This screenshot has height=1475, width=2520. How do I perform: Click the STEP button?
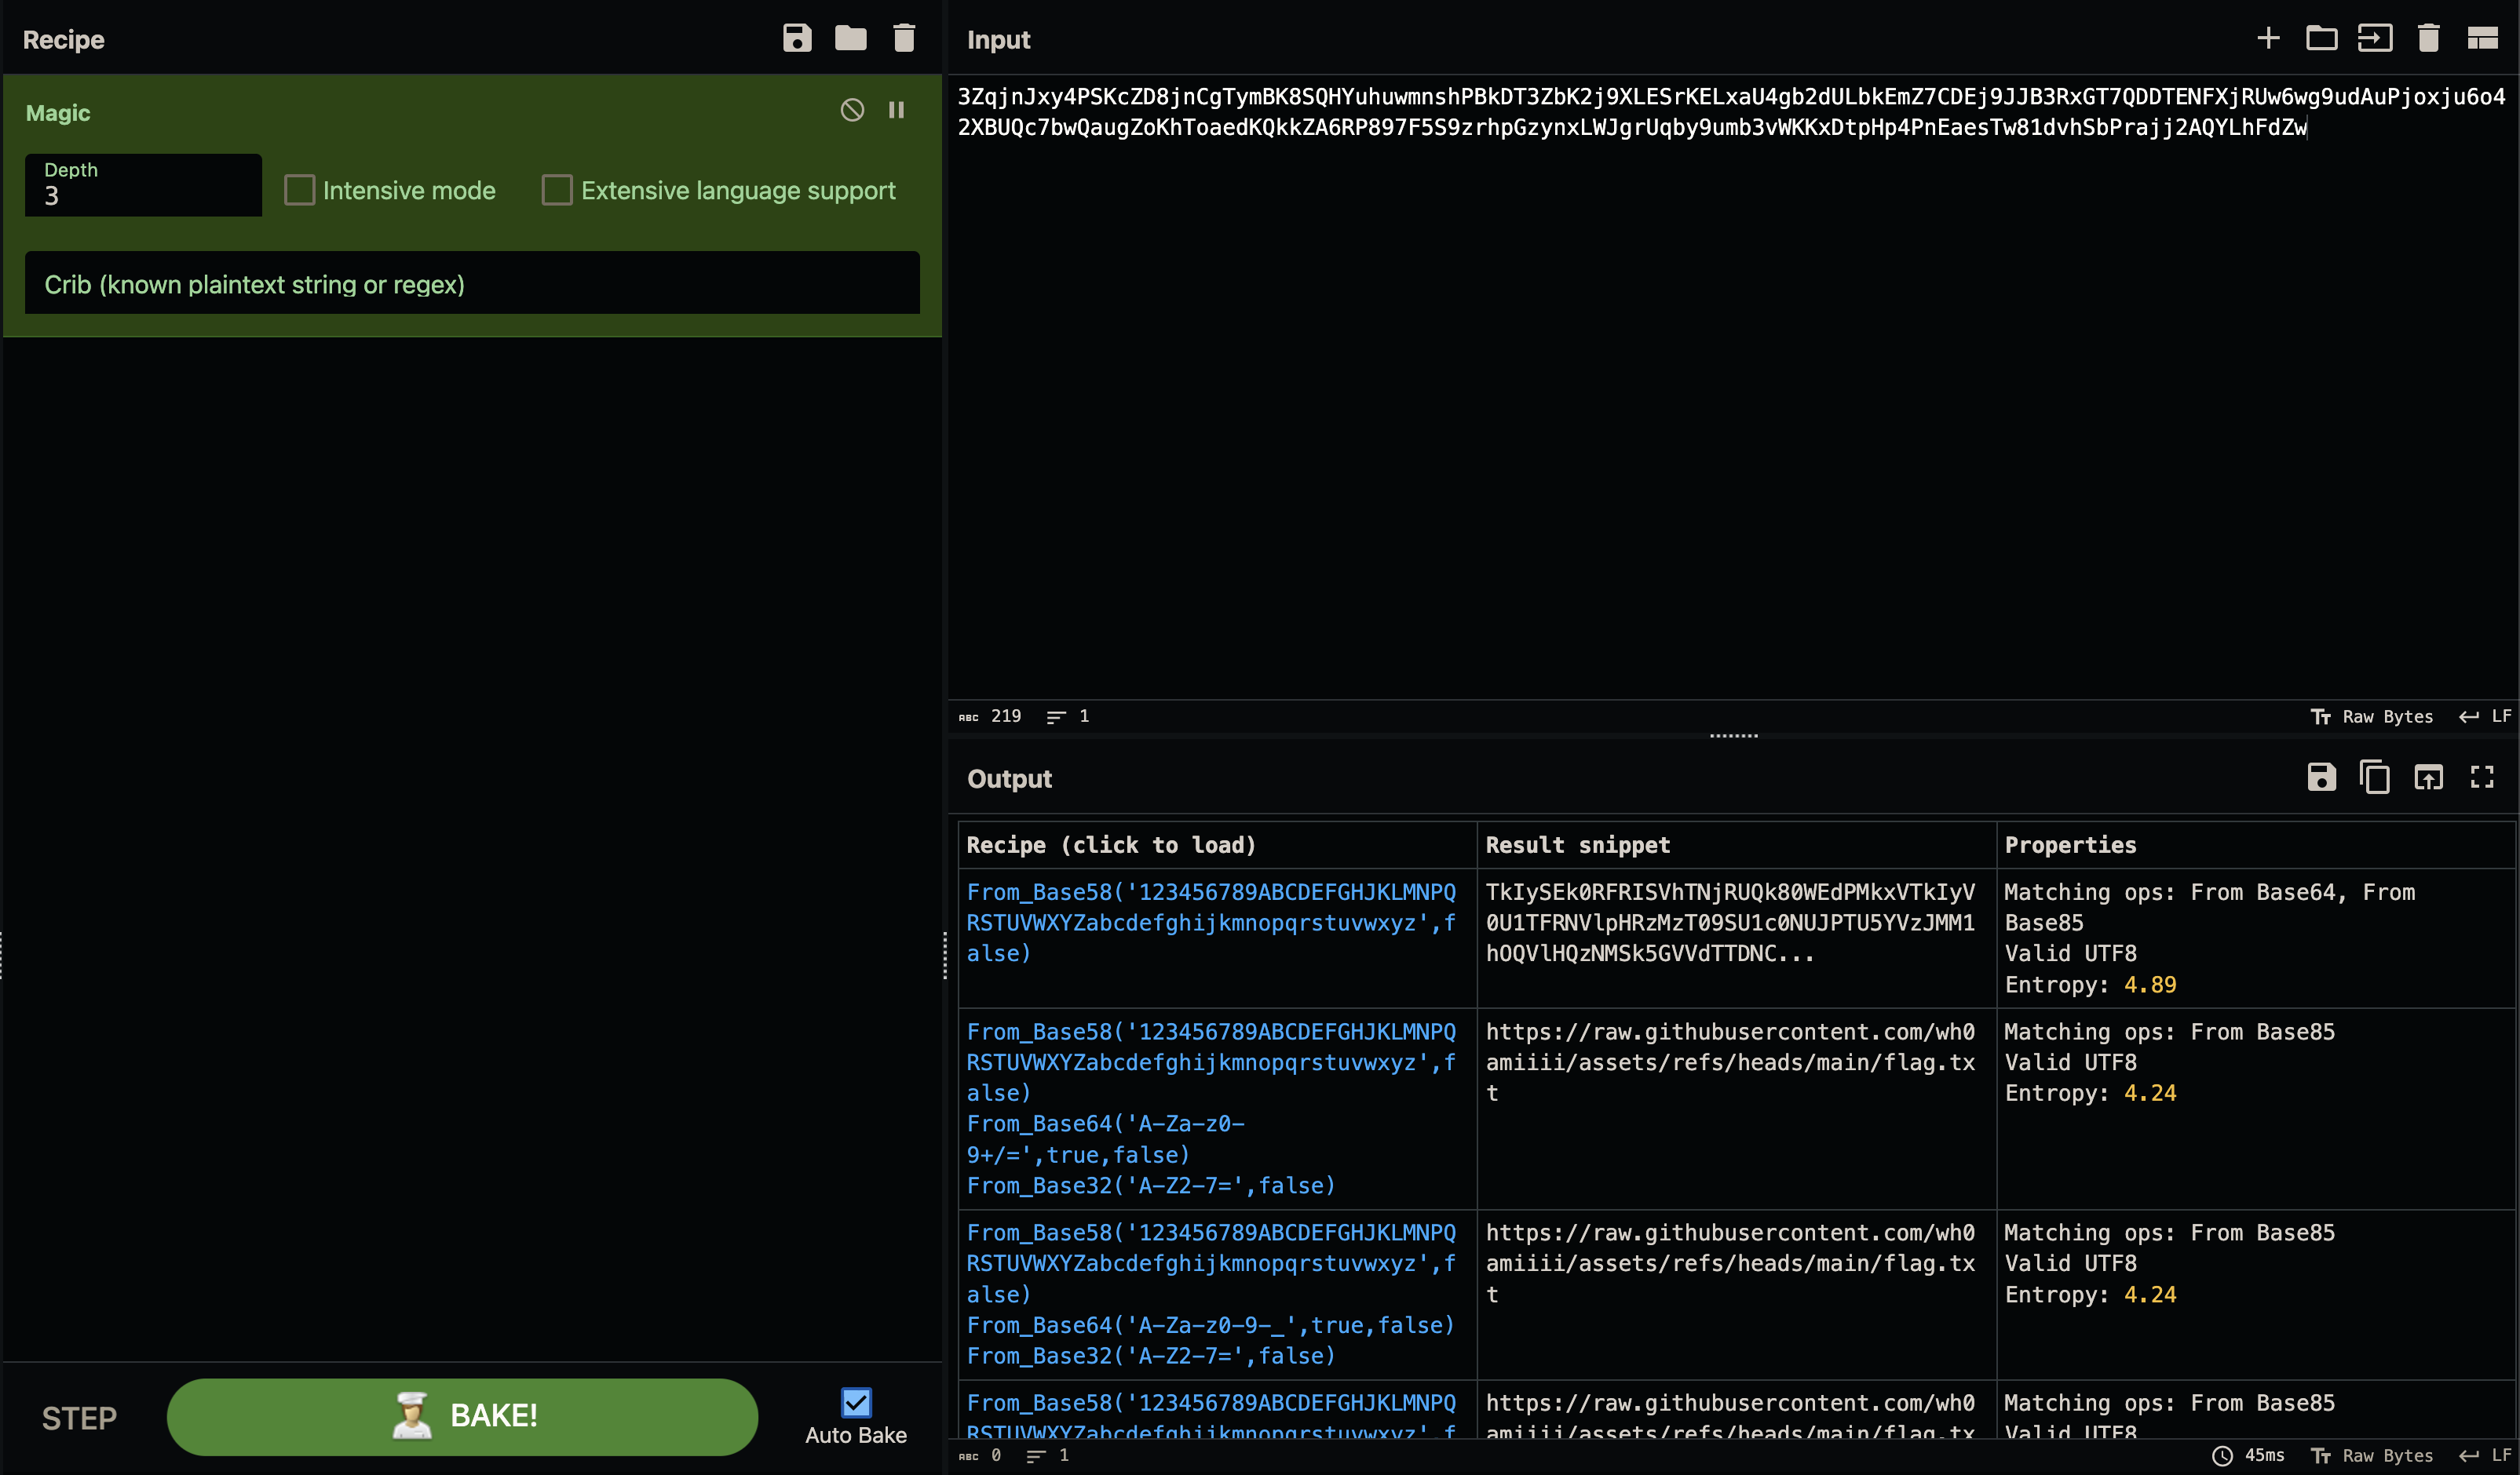(79, 1417)
